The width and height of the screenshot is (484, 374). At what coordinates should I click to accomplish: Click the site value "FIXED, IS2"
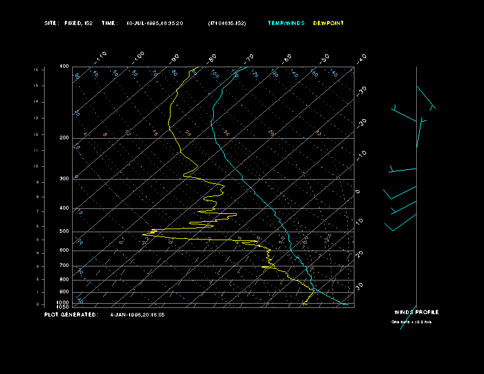coord(78,23)
